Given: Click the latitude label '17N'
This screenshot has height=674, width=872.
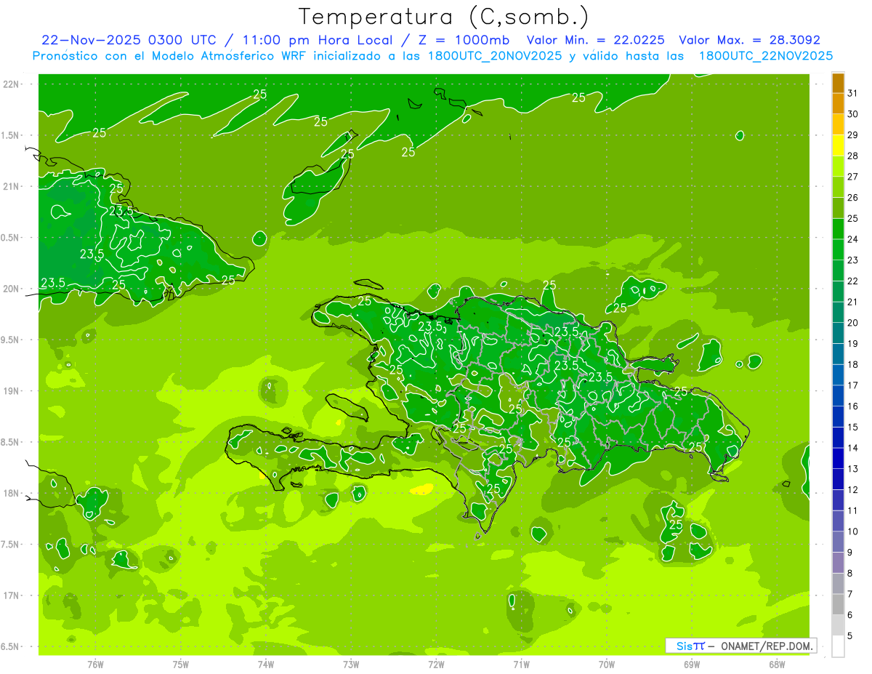Looking at the screenshot, I should (x=10, y=595).
